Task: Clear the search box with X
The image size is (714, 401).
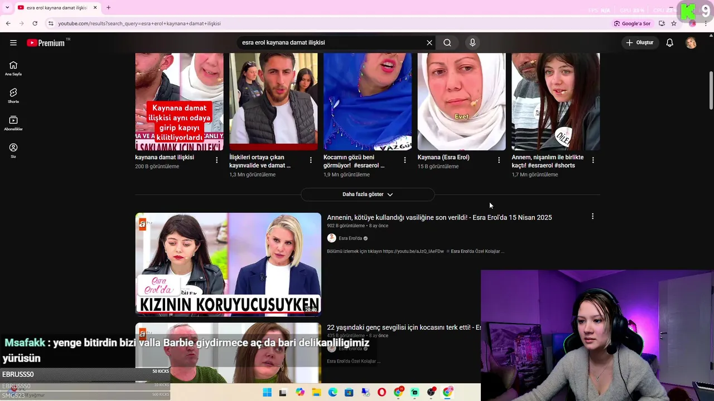Action: (430, 43)
